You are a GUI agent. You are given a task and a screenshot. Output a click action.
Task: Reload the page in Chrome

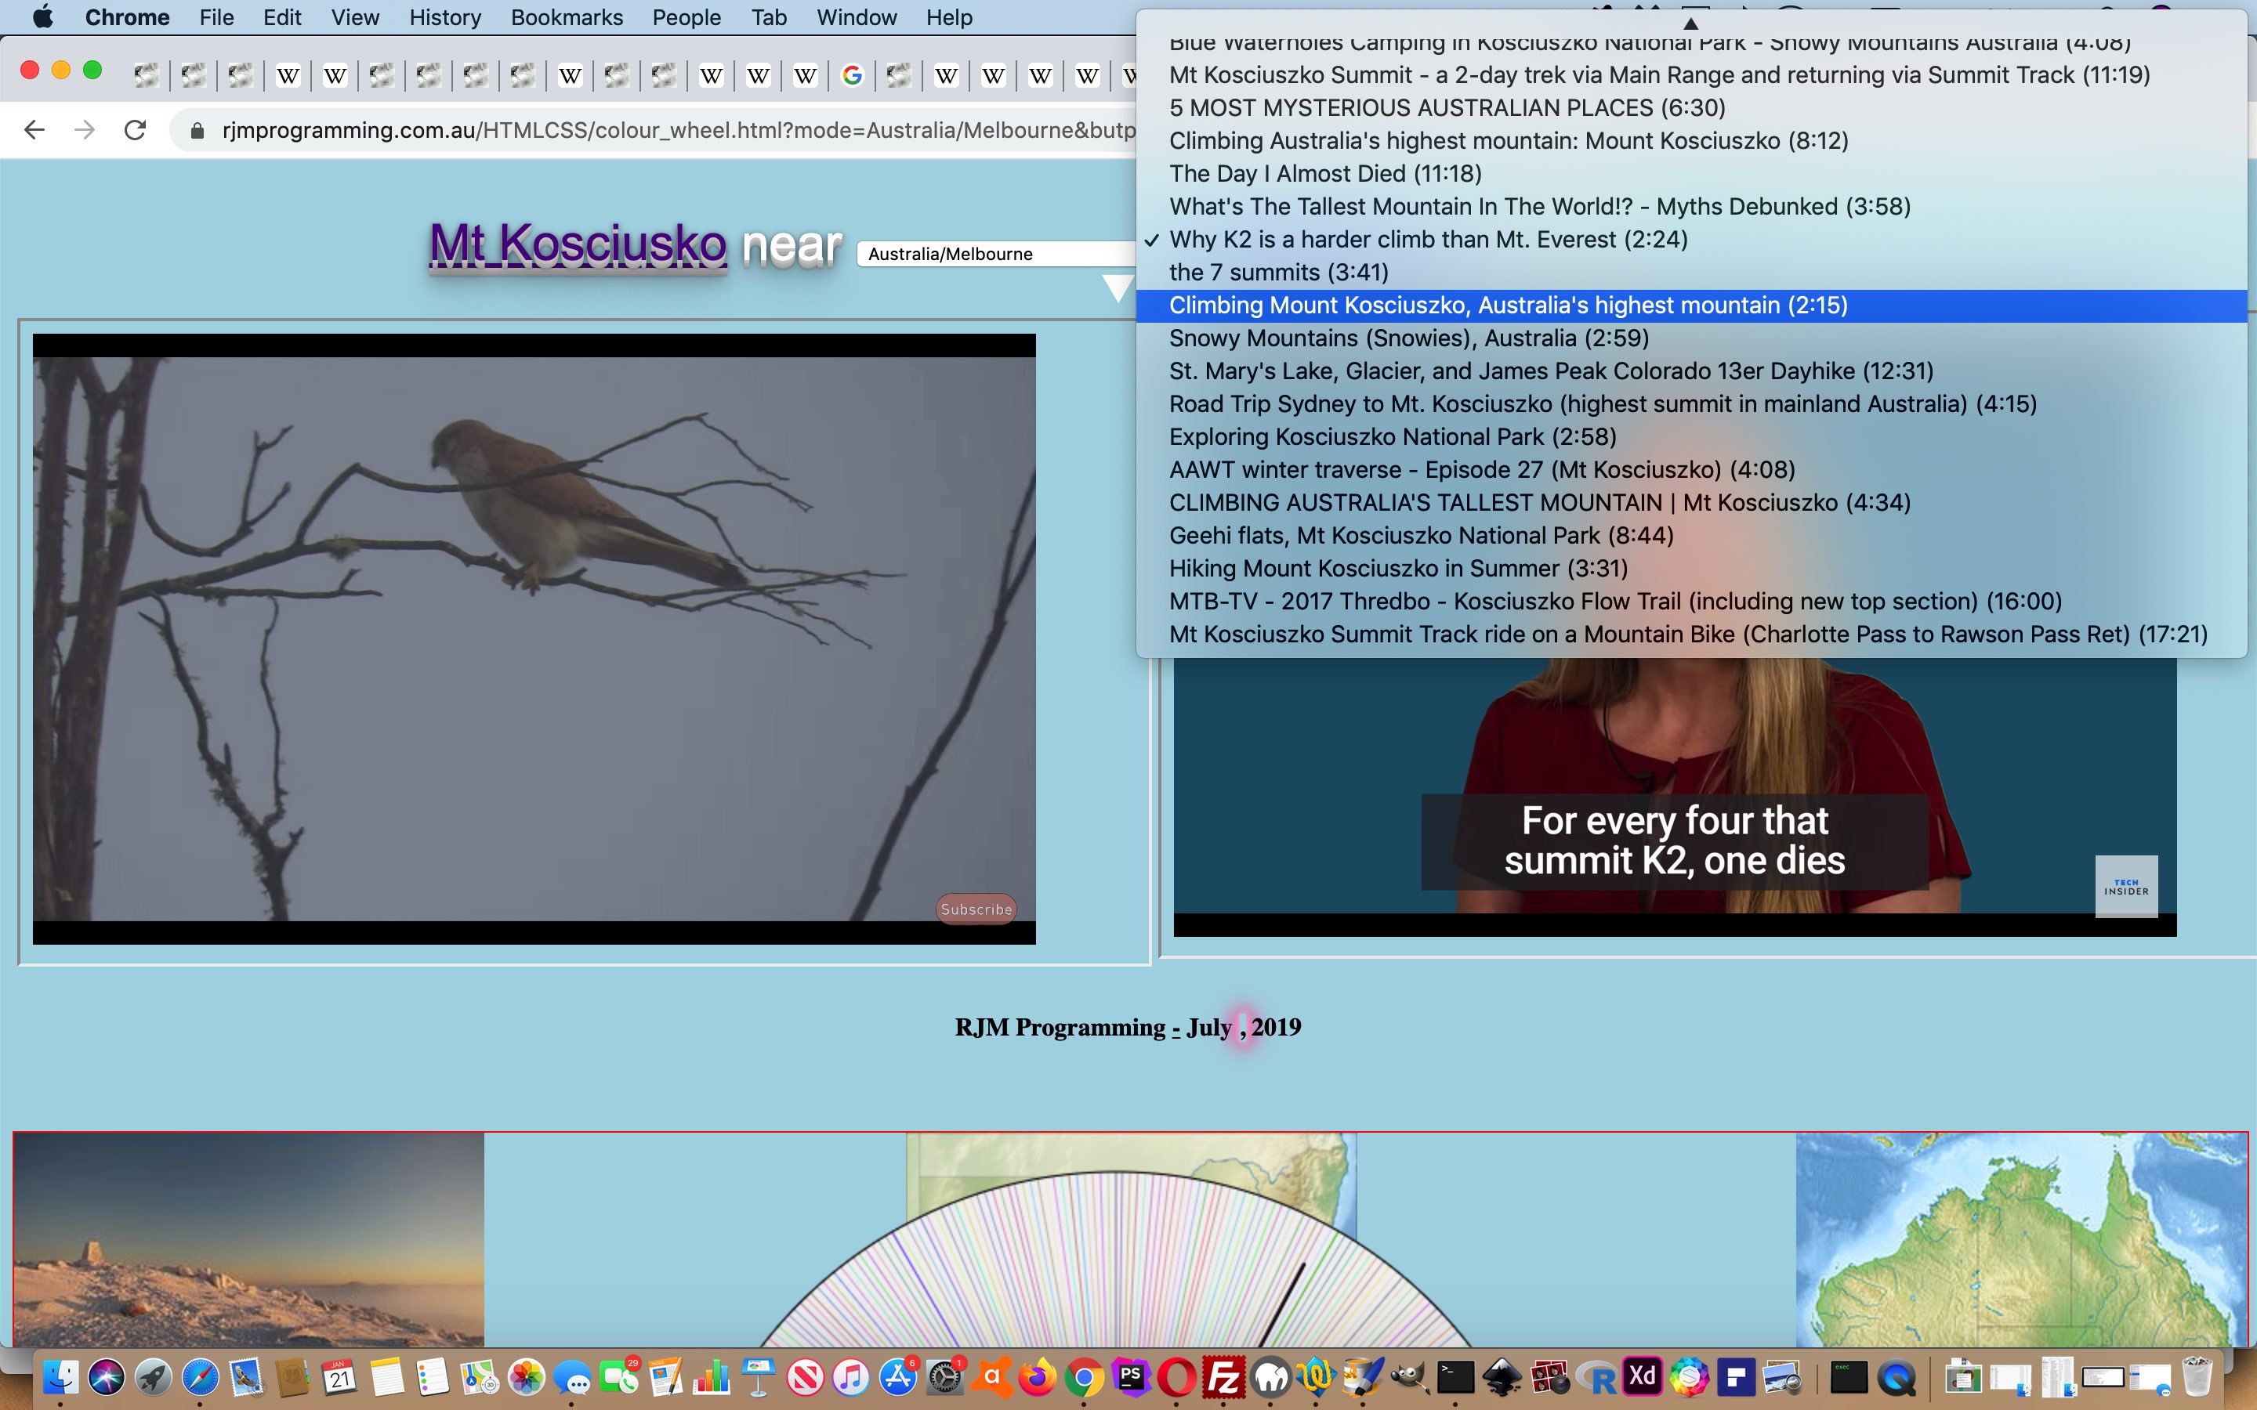click(x=136, y=129)
